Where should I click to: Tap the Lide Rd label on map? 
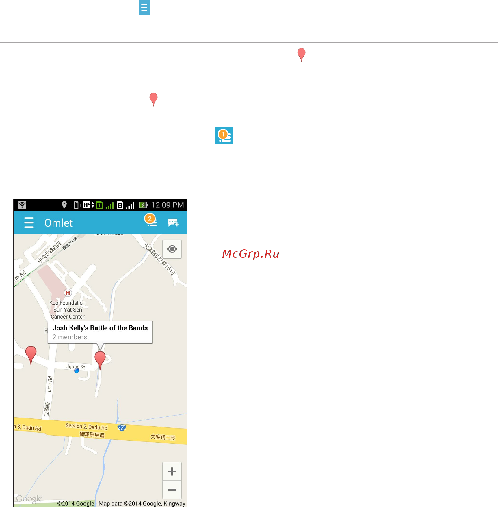coord(49,384)
